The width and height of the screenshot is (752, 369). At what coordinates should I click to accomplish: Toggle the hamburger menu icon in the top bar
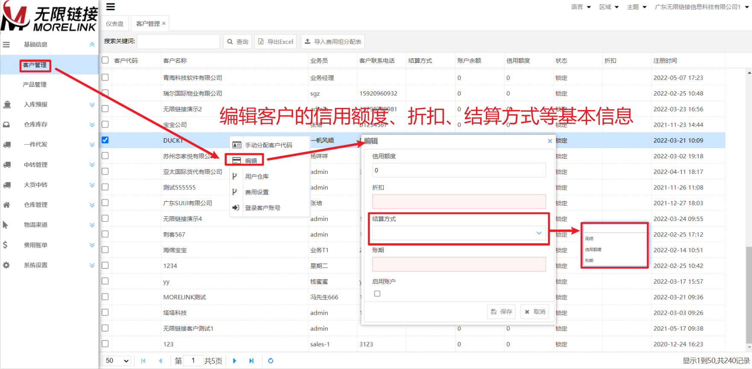tap(110, 7)
